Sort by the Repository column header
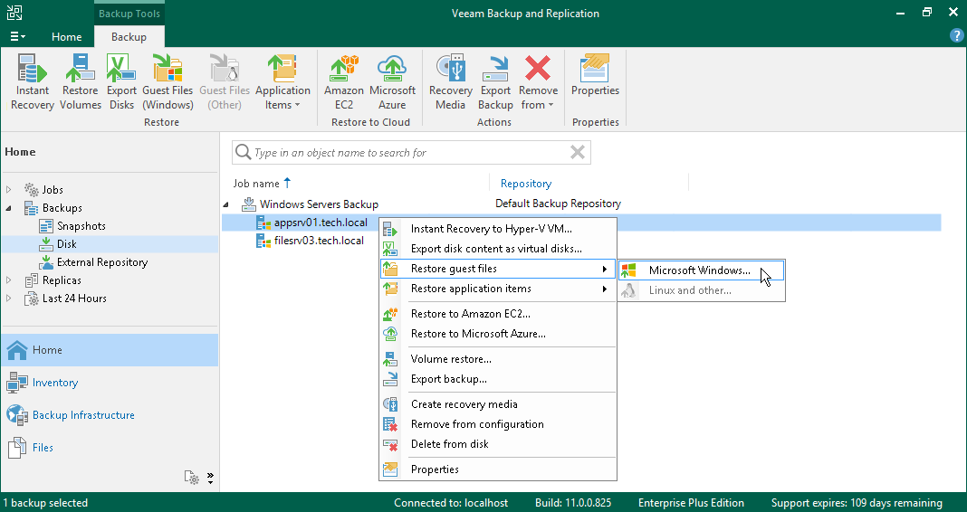Screen dimensions: 967x512 click(x=526, y=184)
